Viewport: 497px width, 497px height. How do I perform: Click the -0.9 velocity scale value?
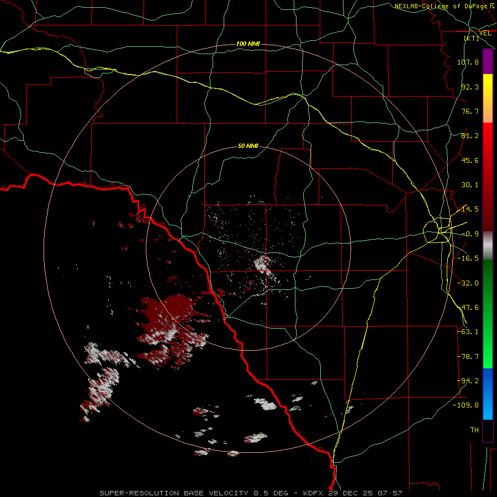[x=470, y=234]
